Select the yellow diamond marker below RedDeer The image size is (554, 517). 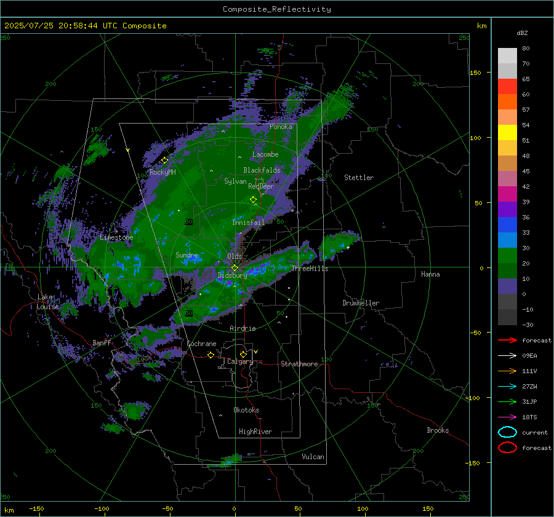click(253, 200)
